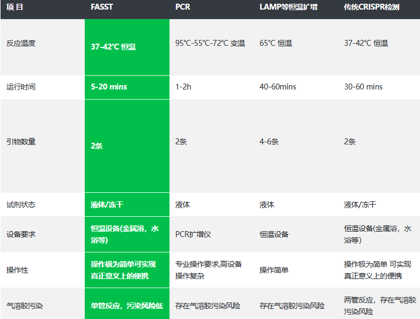The image size is (420, 319).
Task: Click the 'LAMP等恒温扩增' column header
Action: [x=288, y=7]
